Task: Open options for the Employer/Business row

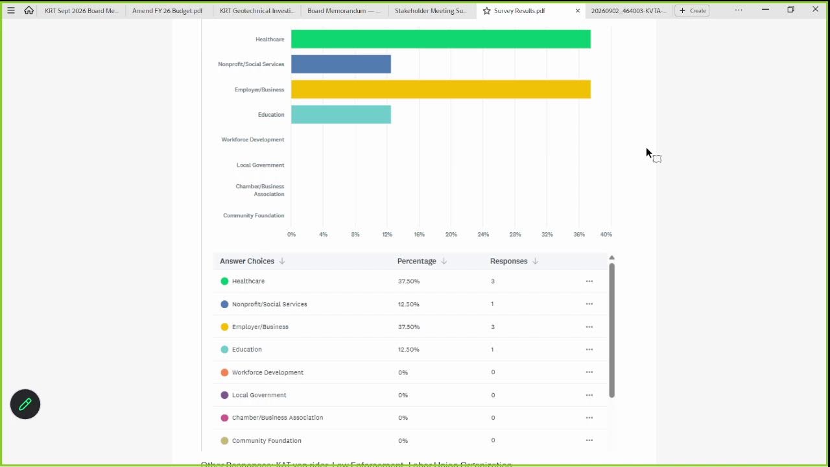Action: coord(589,327)
